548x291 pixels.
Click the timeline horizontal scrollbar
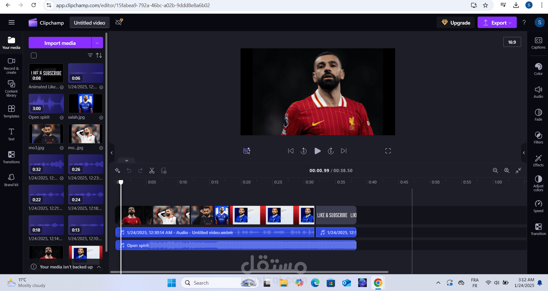[x=249, y=272]
